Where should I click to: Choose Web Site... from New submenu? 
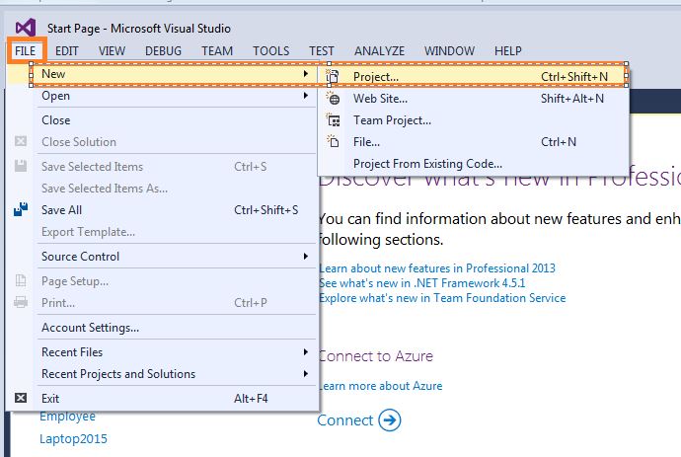tap(474, 99)
